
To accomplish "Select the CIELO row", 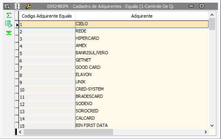I will click(x=82, y=24).
